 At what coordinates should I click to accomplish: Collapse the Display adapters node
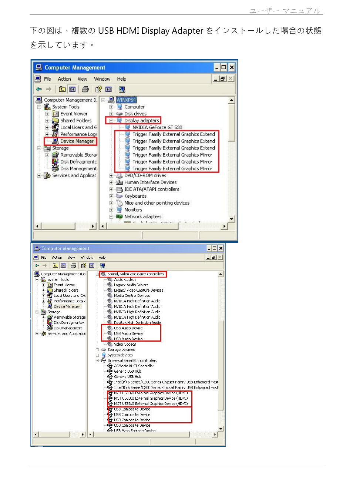[x=111, y=121]
